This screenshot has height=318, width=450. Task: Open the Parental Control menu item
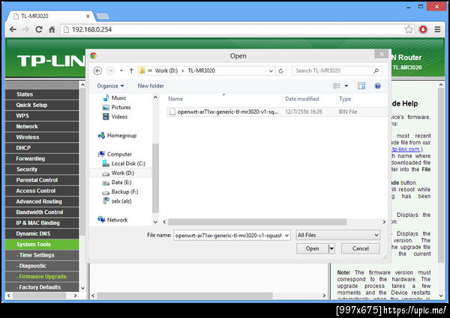[x=42, y=180]
